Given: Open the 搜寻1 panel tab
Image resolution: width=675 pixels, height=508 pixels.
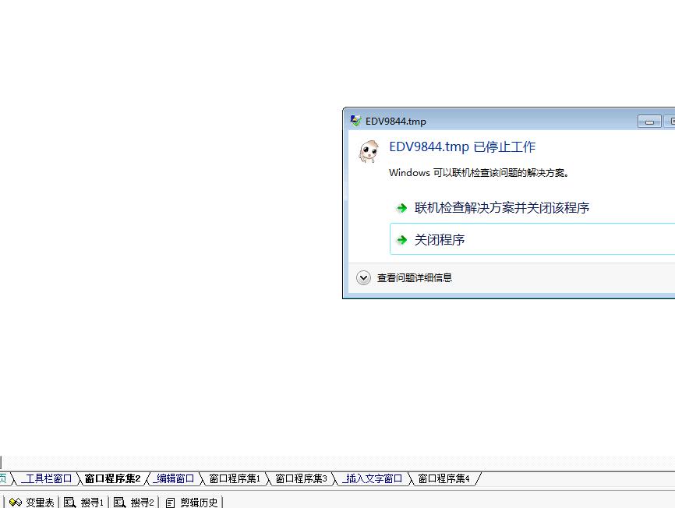Looking at the screenshot, I should pos(83,502).
